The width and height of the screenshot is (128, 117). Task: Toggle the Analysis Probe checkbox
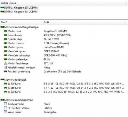[x=5, y=104]
